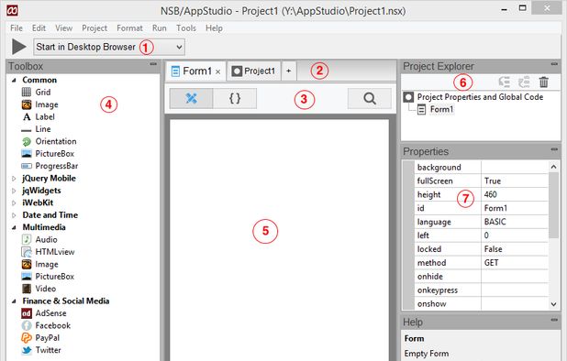Click the Project Explorer trash delete icon
The width and height of the screenshot is (567, 361).
[543, 82]
